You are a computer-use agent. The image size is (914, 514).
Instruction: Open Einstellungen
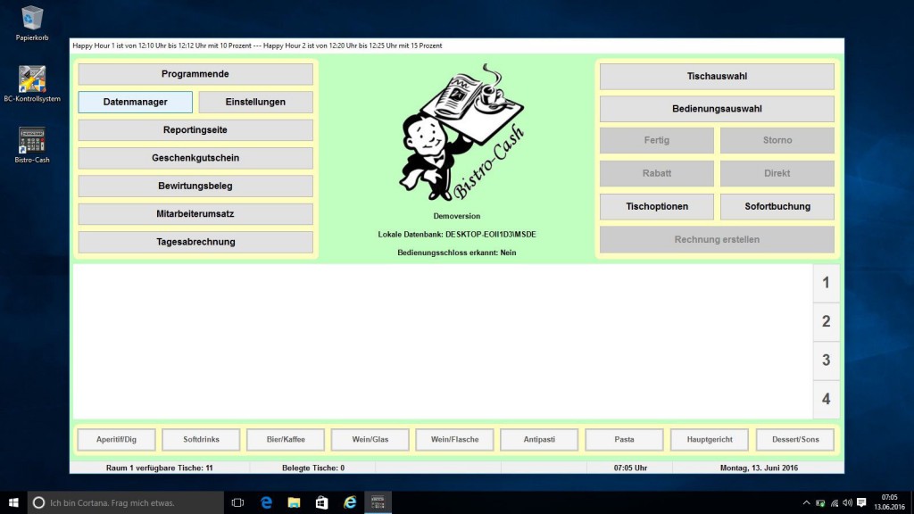[x=255, y=102]
